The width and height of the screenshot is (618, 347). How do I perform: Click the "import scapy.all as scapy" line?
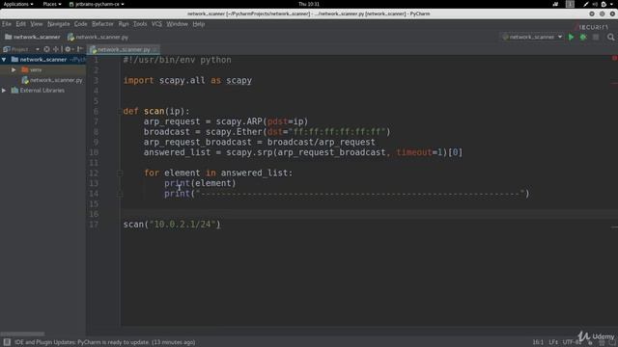click(x=187, y=80)
